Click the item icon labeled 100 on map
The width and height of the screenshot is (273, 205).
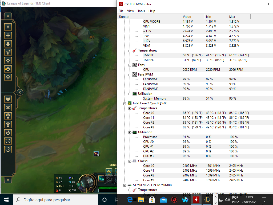pos(96,154)
